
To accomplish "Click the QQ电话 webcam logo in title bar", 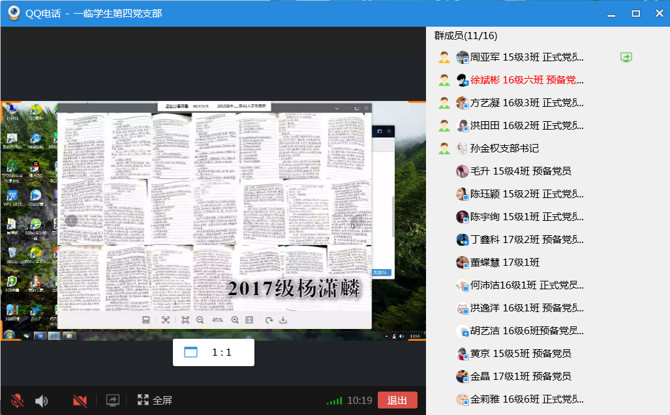I will (x=14, y=13).
